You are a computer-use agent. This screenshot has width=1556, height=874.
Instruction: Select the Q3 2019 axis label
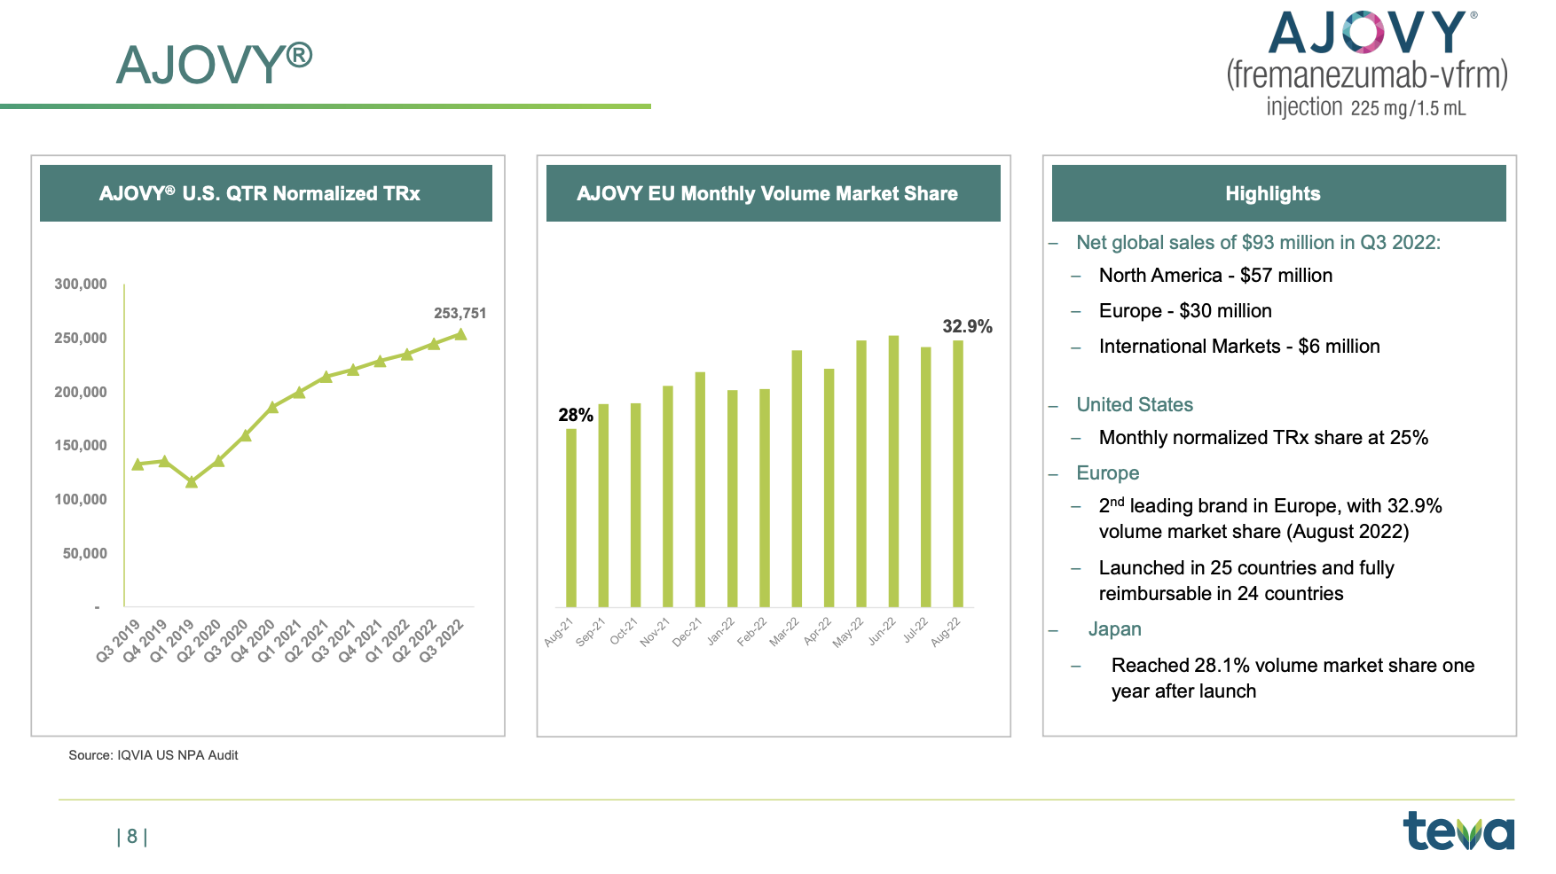119,642
